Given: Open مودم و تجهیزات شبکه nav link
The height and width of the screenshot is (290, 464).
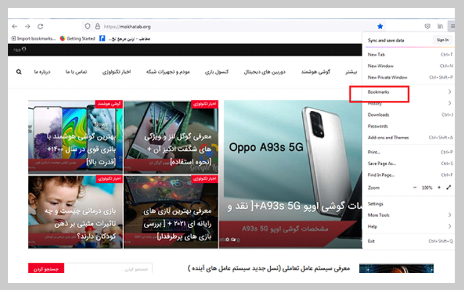Looking at the screenshot, I should click(168, 71).
